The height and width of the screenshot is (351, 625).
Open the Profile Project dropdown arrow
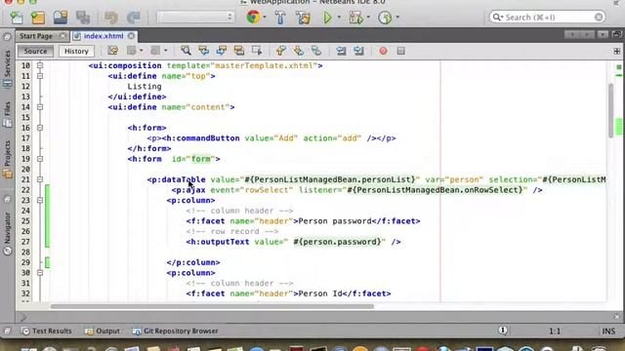[x=397, y=18]
